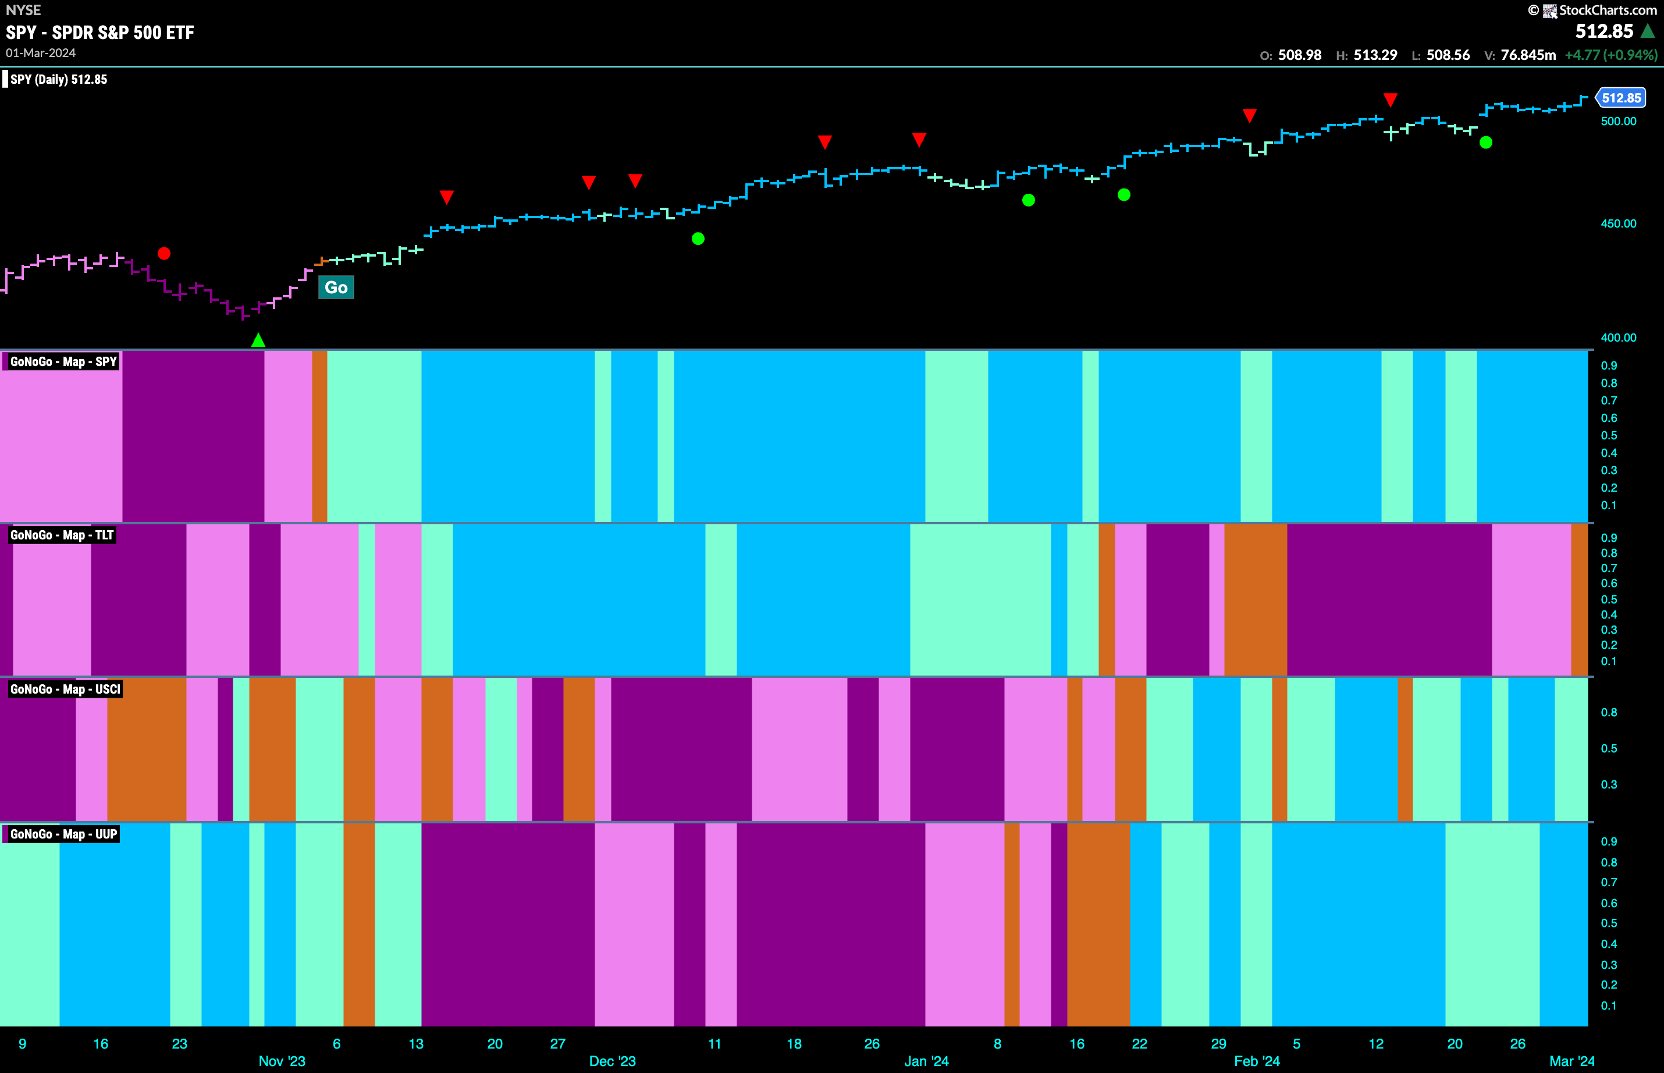The width and height of the screenshot is (1664, 1073).
Task: Click the red down-triangle above late December peak
Action: pos(919,140)
